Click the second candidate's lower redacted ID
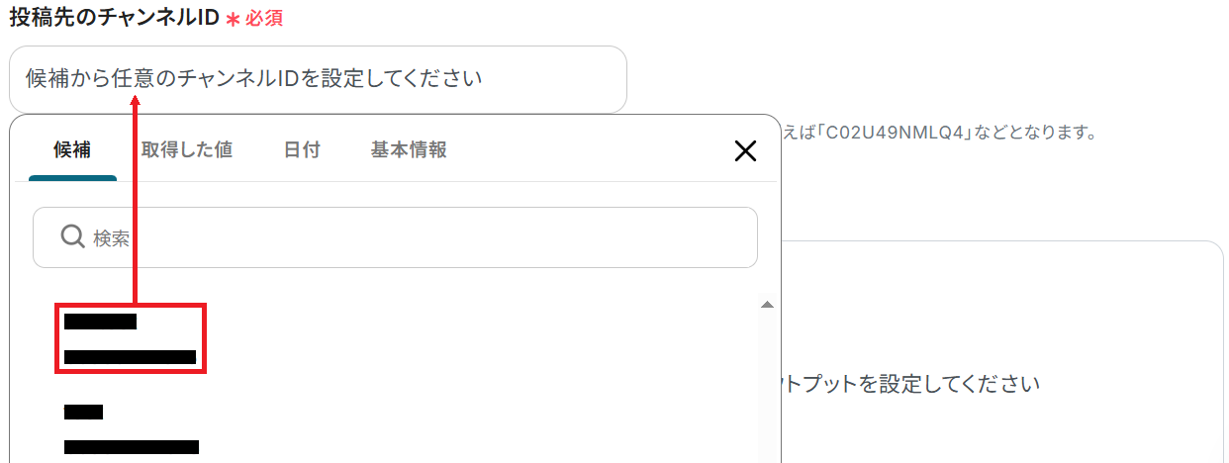The height and width of the screenshot is (463, 1229). click(x=131, y=447)
